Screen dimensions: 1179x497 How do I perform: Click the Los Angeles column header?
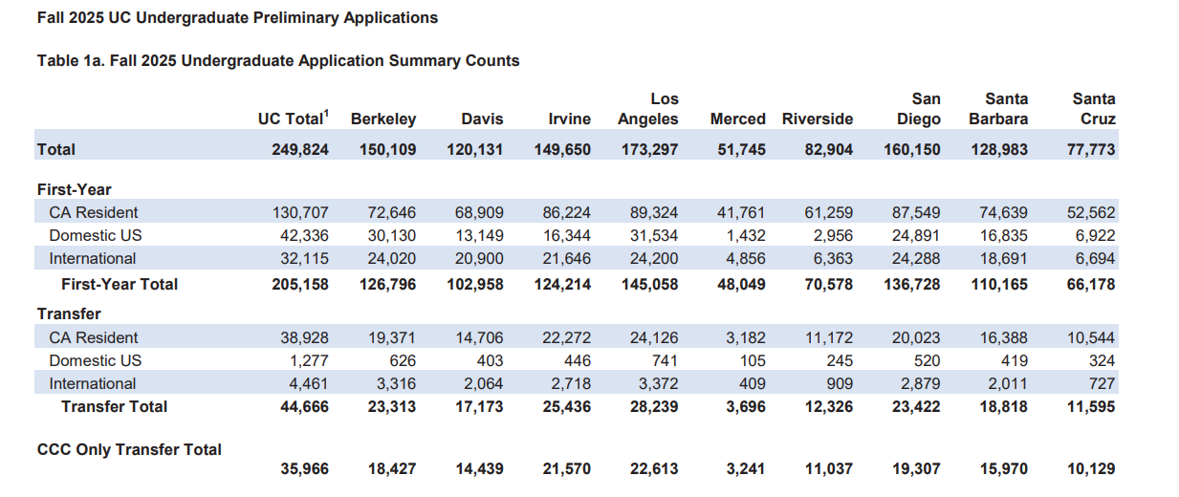tap(648, 109)
